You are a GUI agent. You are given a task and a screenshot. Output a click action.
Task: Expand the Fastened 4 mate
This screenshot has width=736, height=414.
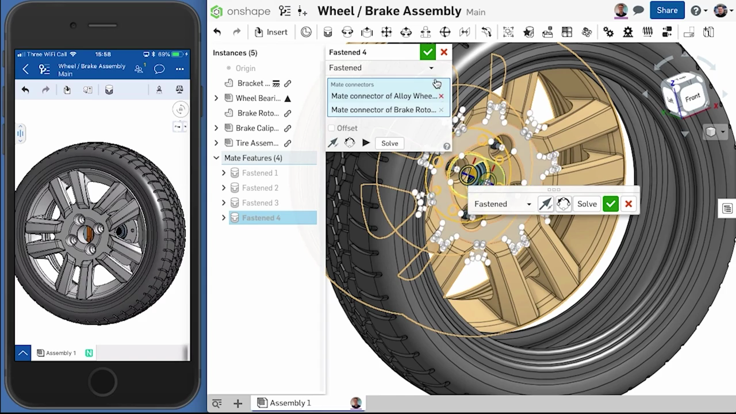click(x=224, y=218)
